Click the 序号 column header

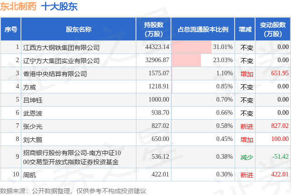point(11,29)
